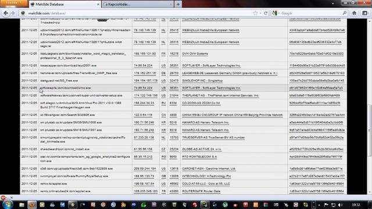
Task: Click the site identity icon in address bar
Action: coord(23,13)
